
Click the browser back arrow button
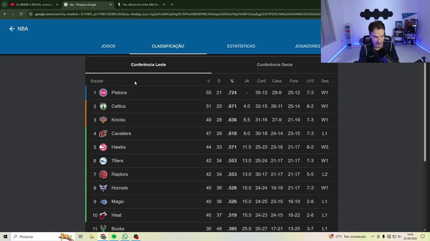point(5,14)
